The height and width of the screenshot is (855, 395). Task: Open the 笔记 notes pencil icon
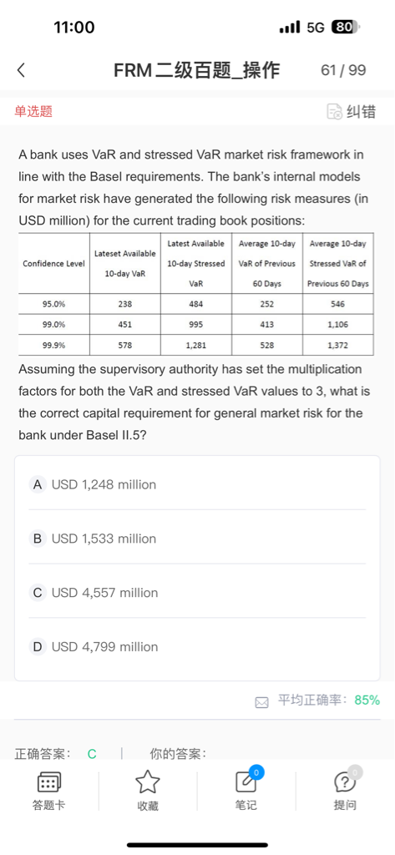pos(246,782)
